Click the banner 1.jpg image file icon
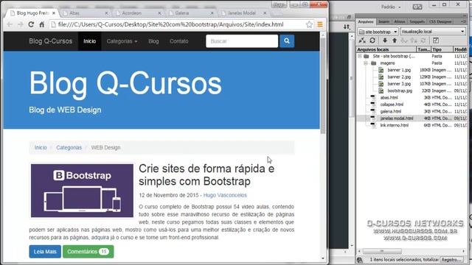Viewport: 472px width, 265px height. coord(381,70)
